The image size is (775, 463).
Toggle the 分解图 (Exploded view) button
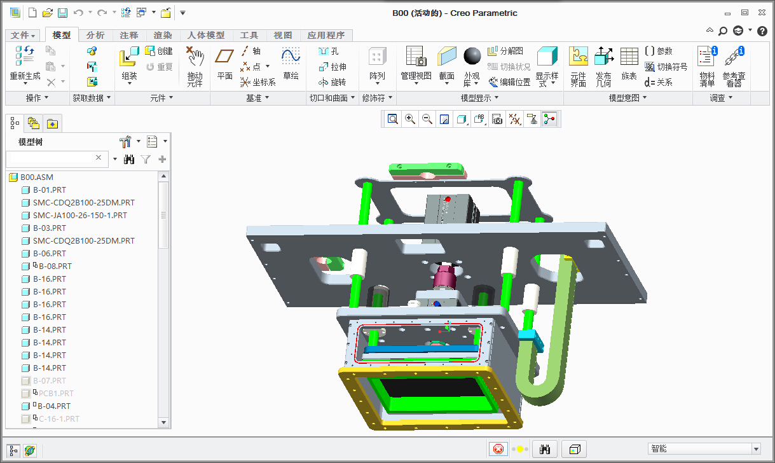click(505, 51)
